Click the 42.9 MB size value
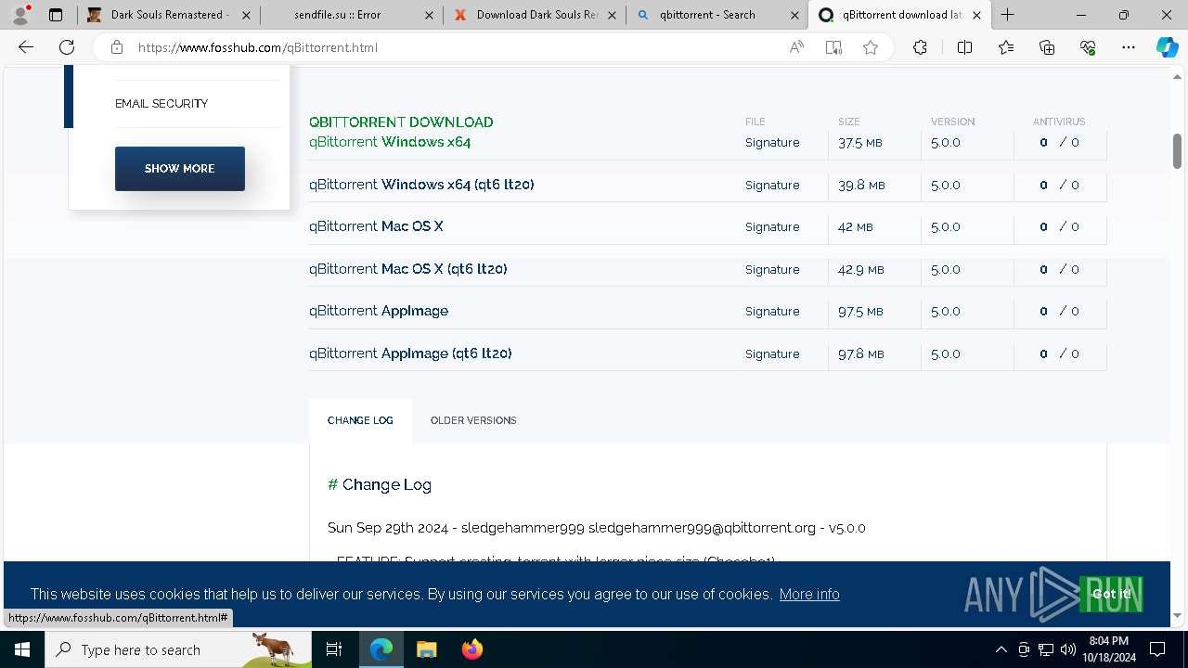1188x668 pixels. coord(860,270)
